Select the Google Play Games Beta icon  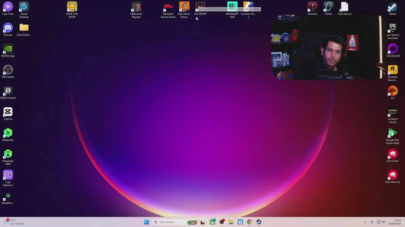pyautogui.click(x=393, y=137)
